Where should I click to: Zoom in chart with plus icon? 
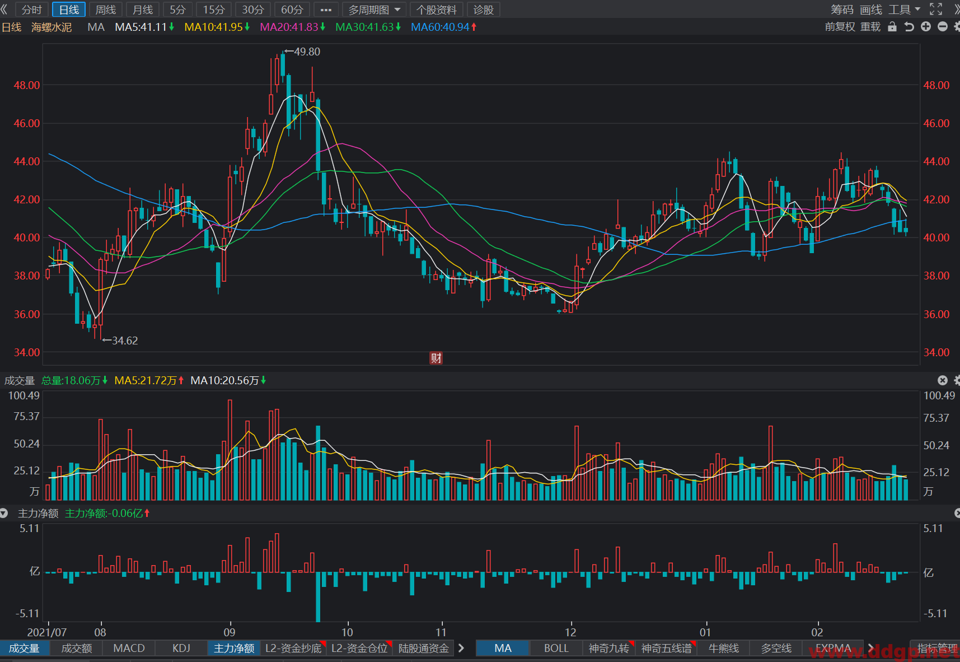pos(926,27)
